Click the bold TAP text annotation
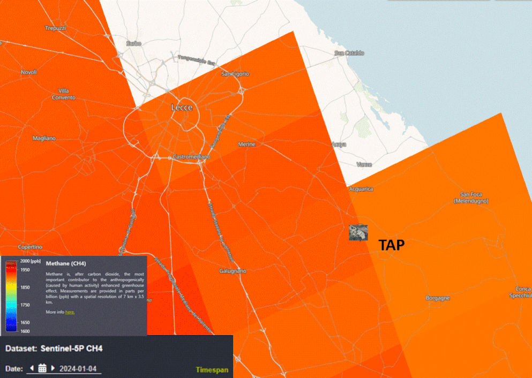This screenshot has height=378, width=532. click(391, 245)
